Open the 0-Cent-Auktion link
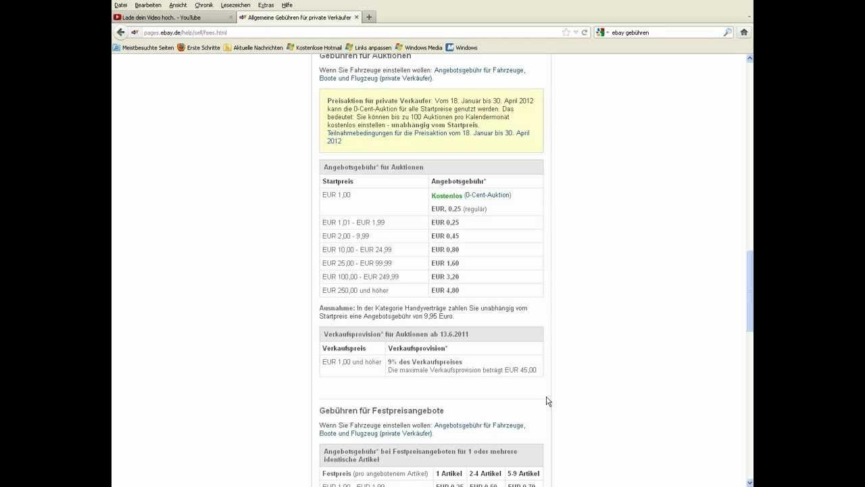 [487, 195]
